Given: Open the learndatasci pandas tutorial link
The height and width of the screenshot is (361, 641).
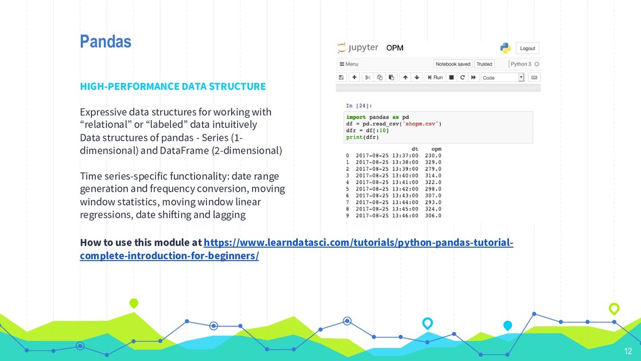Looking at the screenshot, I should 296,249.
